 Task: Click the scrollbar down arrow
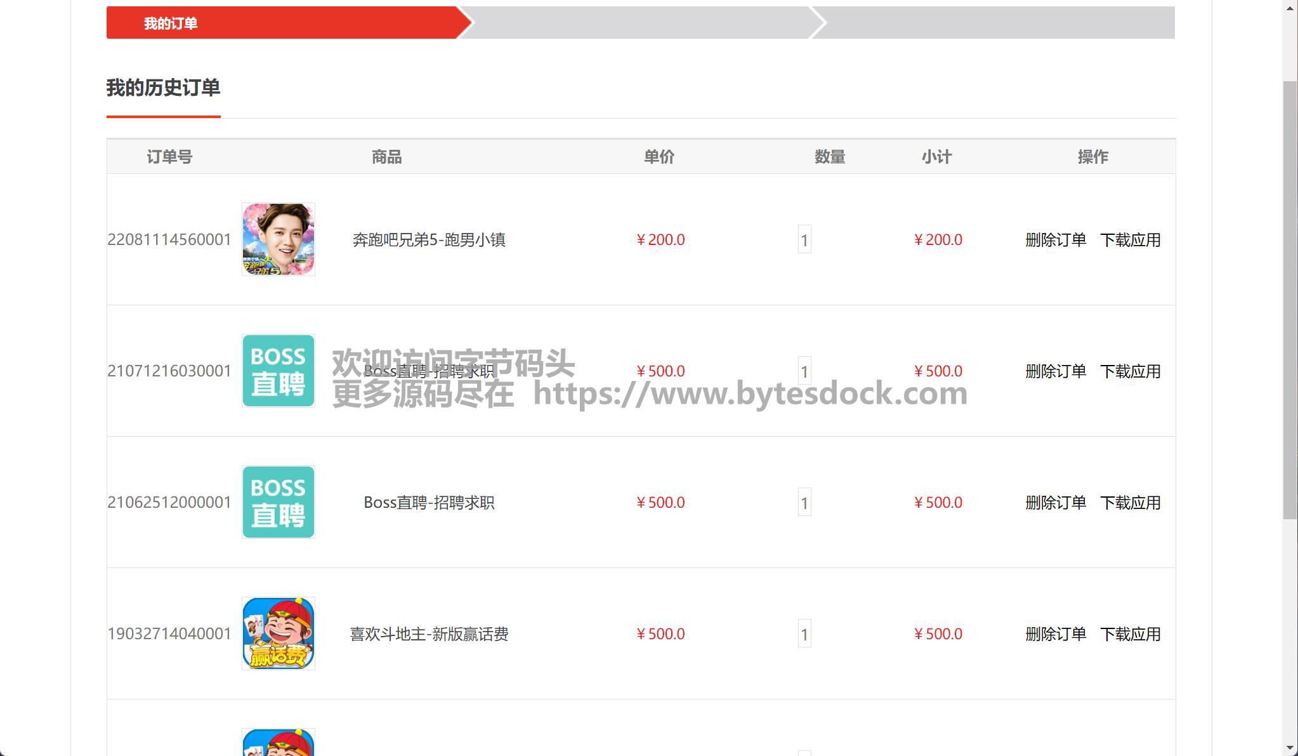[x=1290, y=748]
